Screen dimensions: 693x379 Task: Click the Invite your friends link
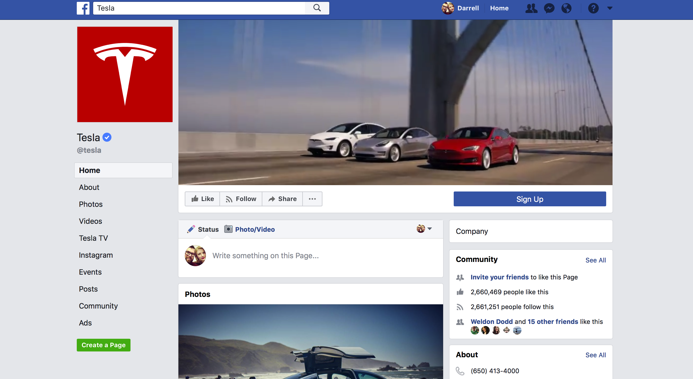[499, 277]
